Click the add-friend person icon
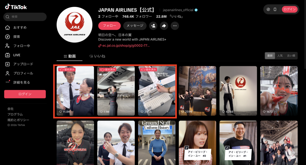Image resolution: width=306 pixels, height=165 pixels. [153, 26]
